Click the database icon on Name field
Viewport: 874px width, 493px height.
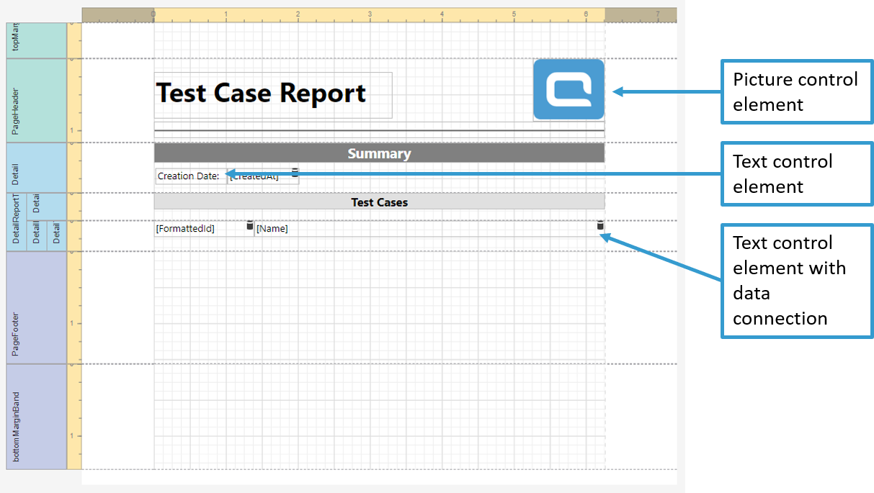tap(600, 225)
